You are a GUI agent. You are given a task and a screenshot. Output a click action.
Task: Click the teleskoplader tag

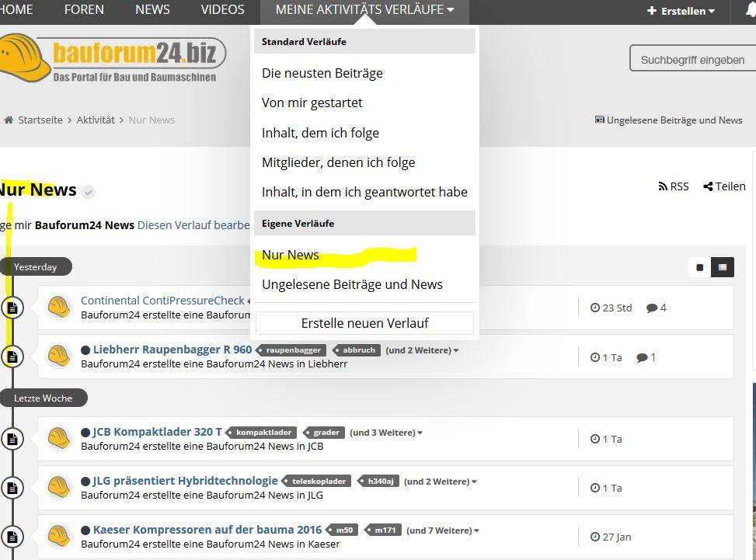[317, 482]
